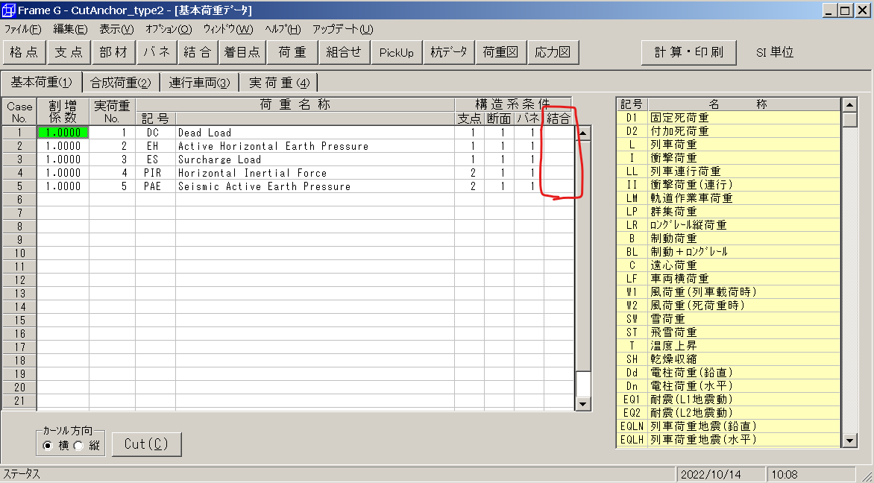Viewport: 874px width, 483px height.
Task: Click the 格点 toolbar button
Action: pos(24,52)
